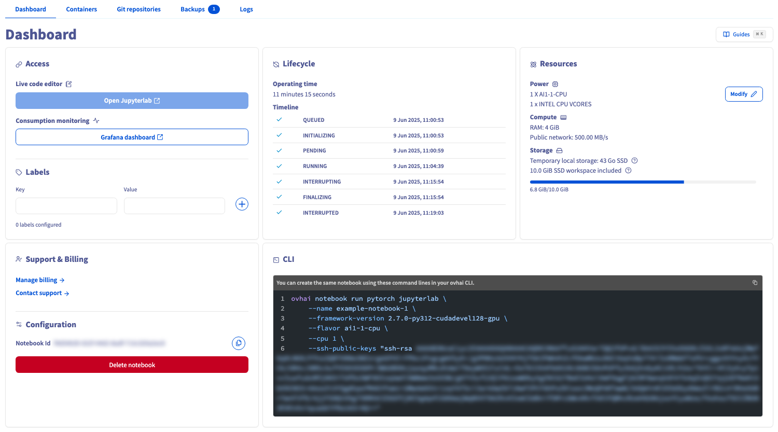Click the '1 X AI1-1-CPU' text
The image size is (778, 432).
[x=548, y=94]
